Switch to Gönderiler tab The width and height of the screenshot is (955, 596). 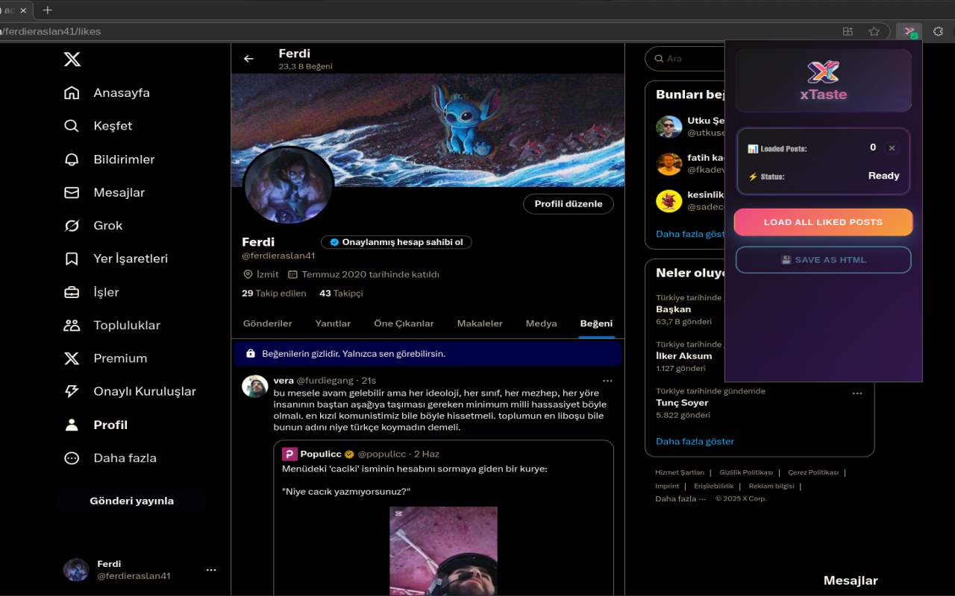pyautogui.click(x=267, y=323)
